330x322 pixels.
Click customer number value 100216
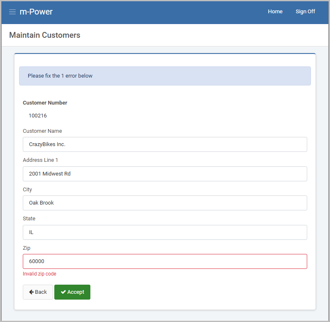[x=38, y=116]
